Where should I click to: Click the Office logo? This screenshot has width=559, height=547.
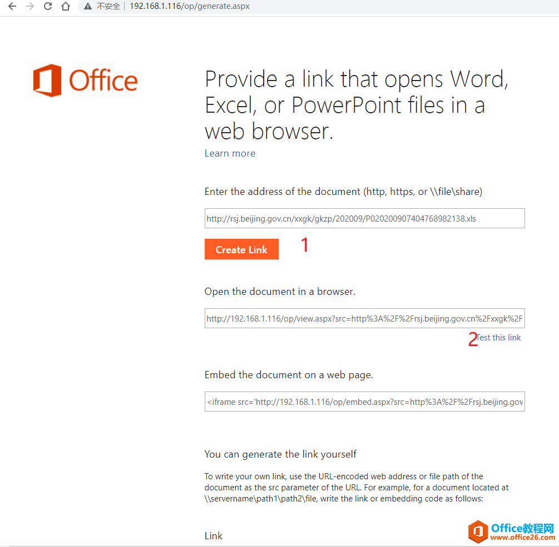[x=85, y=79]
